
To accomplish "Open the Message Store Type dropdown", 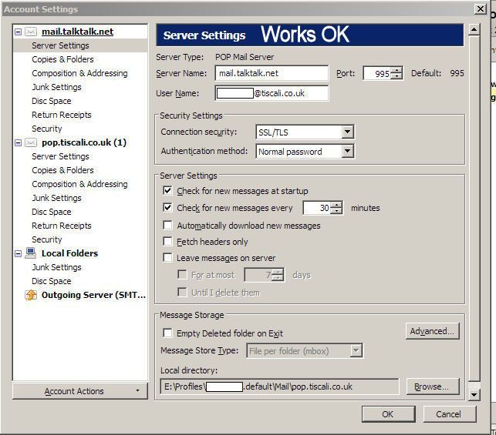I will [356, 351].
